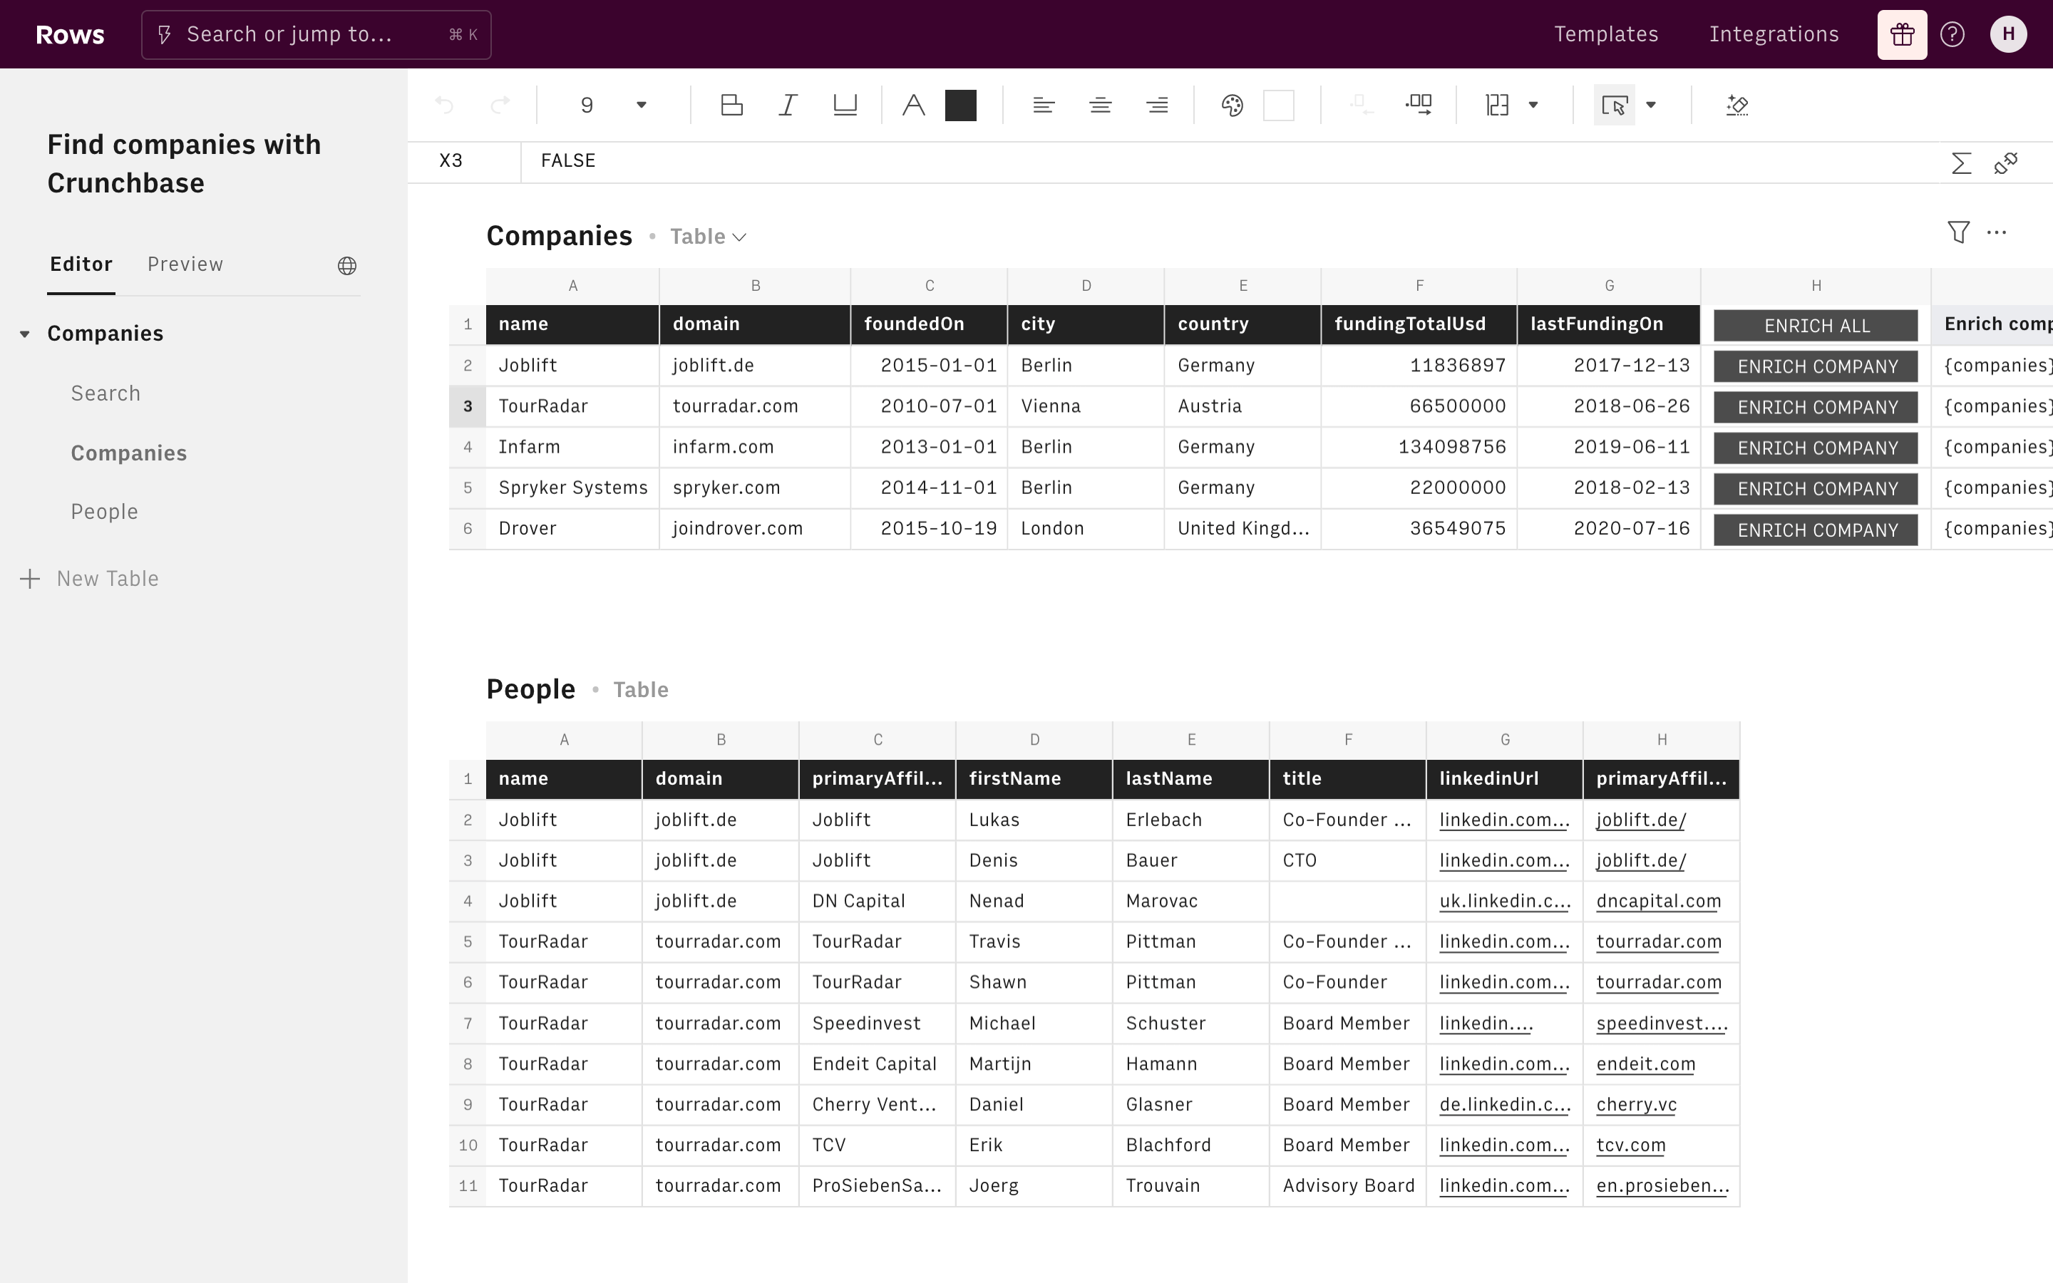
Task: Click the globe publish icon
Action: tap(347, 266)
